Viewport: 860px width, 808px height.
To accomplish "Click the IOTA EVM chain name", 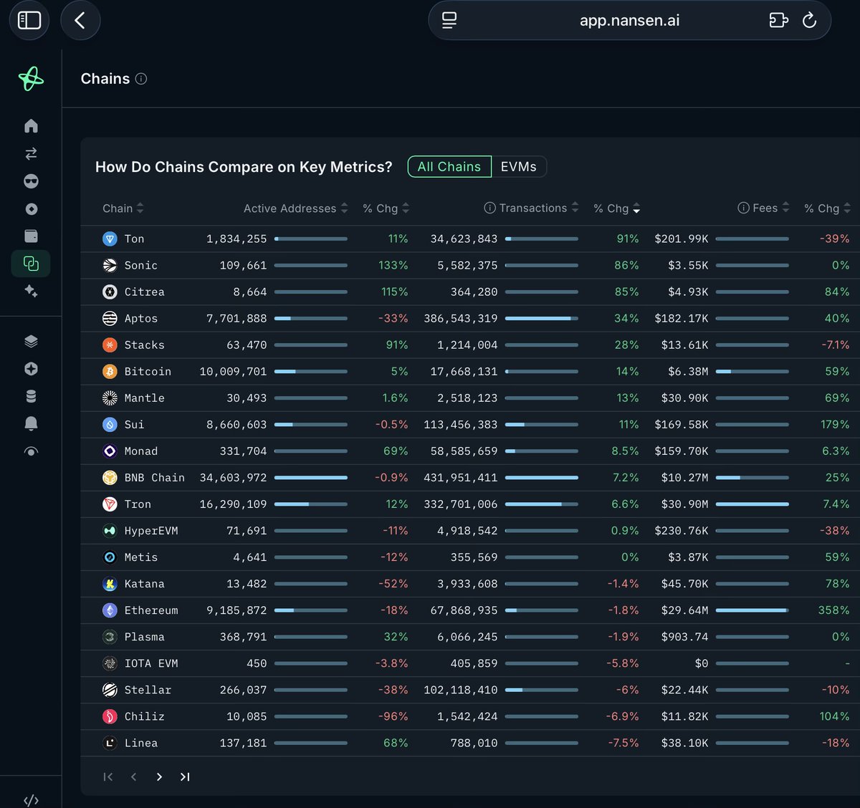I will tap(151, 663).
